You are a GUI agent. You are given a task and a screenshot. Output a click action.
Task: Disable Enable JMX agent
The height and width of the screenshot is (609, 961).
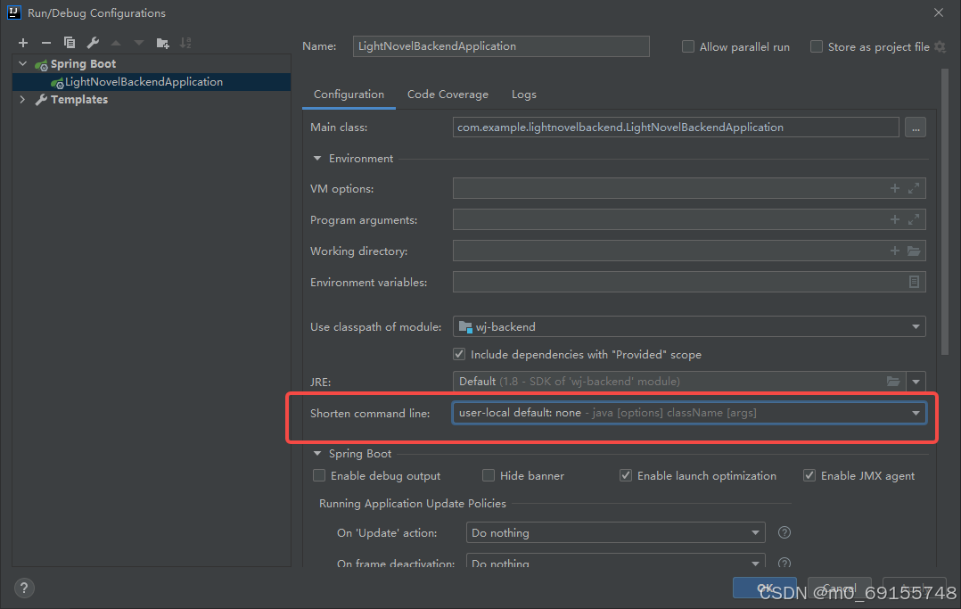click(x=809, y=475)
